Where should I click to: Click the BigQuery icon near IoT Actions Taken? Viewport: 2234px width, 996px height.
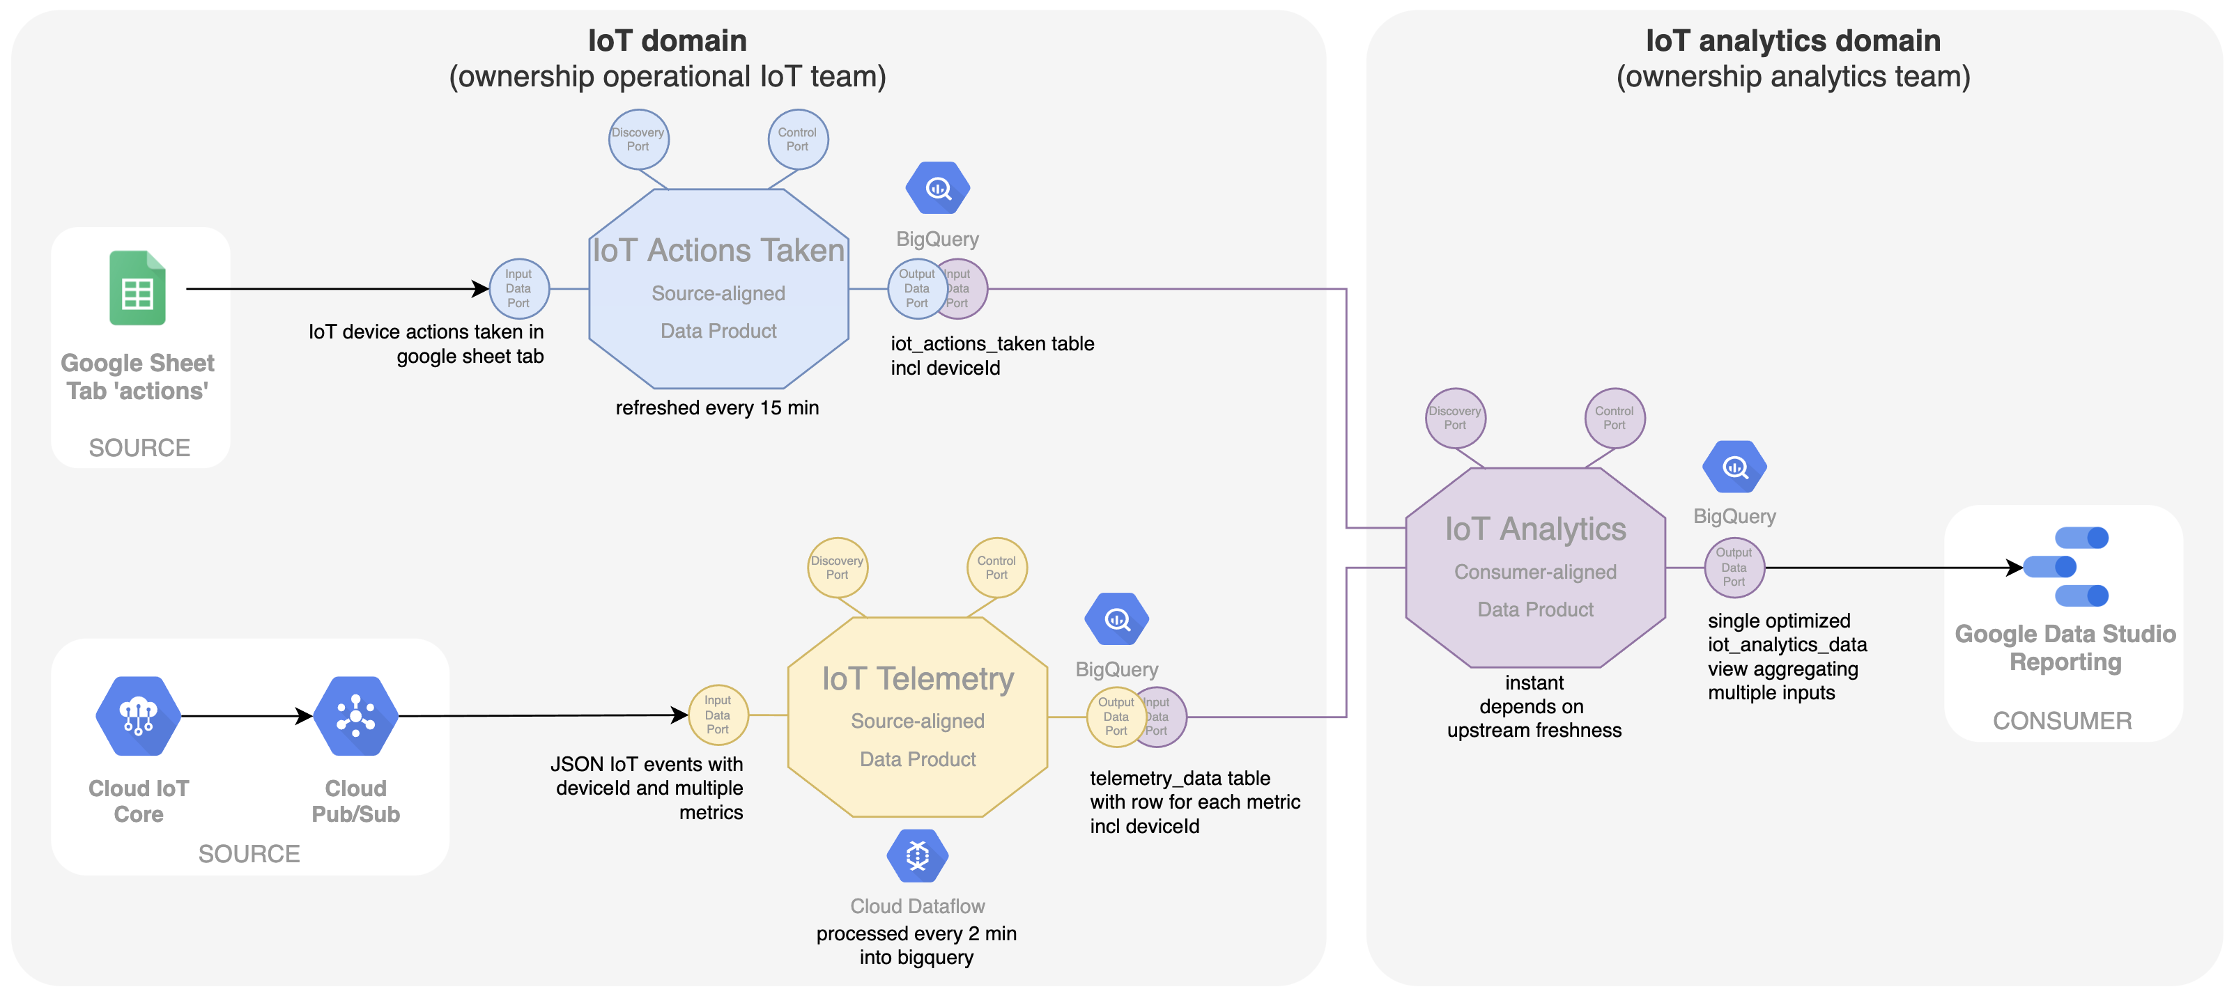point(940,189)
